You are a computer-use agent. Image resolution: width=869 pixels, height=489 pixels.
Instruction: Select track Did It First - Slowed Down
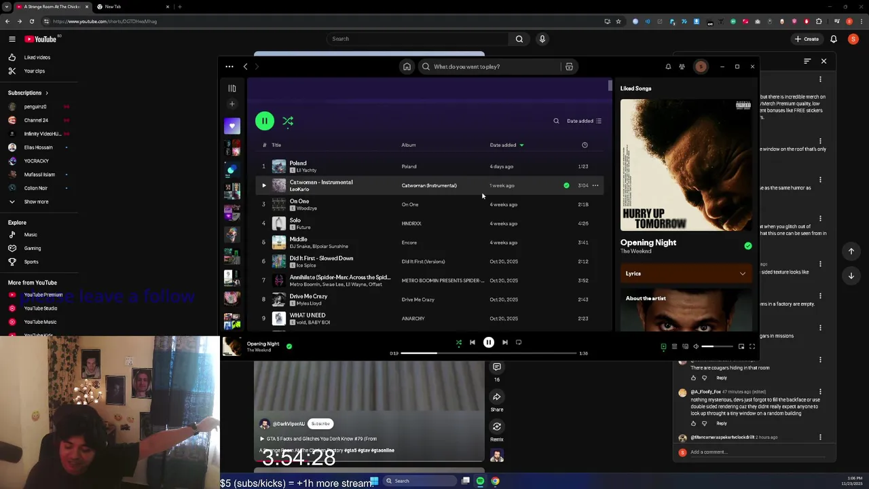[x=429, y=261]
